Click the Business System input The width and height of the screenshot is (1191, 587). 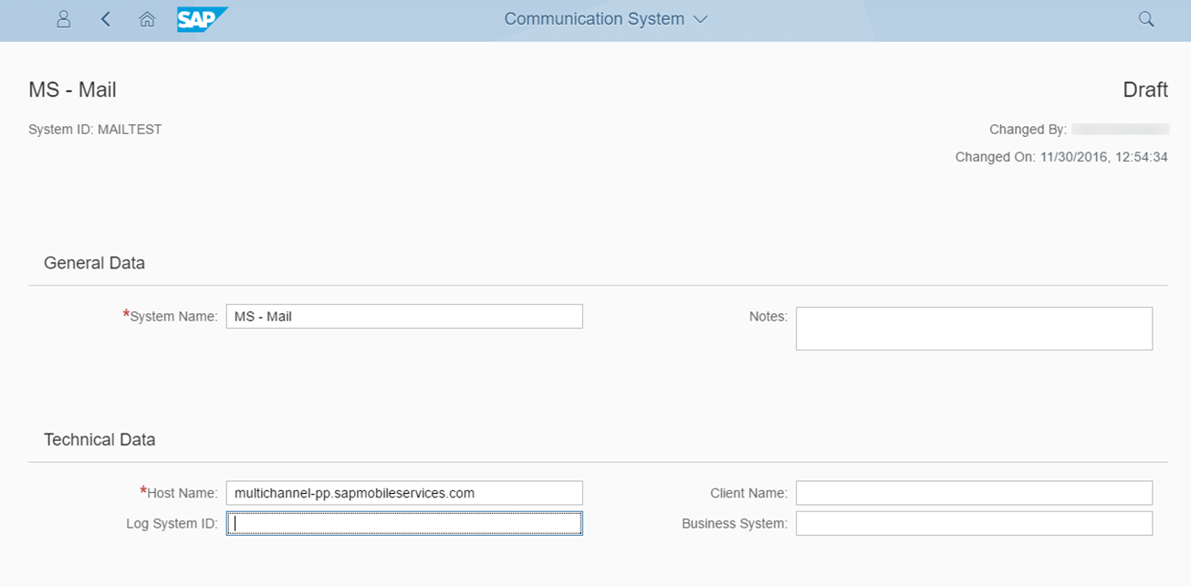974,523
